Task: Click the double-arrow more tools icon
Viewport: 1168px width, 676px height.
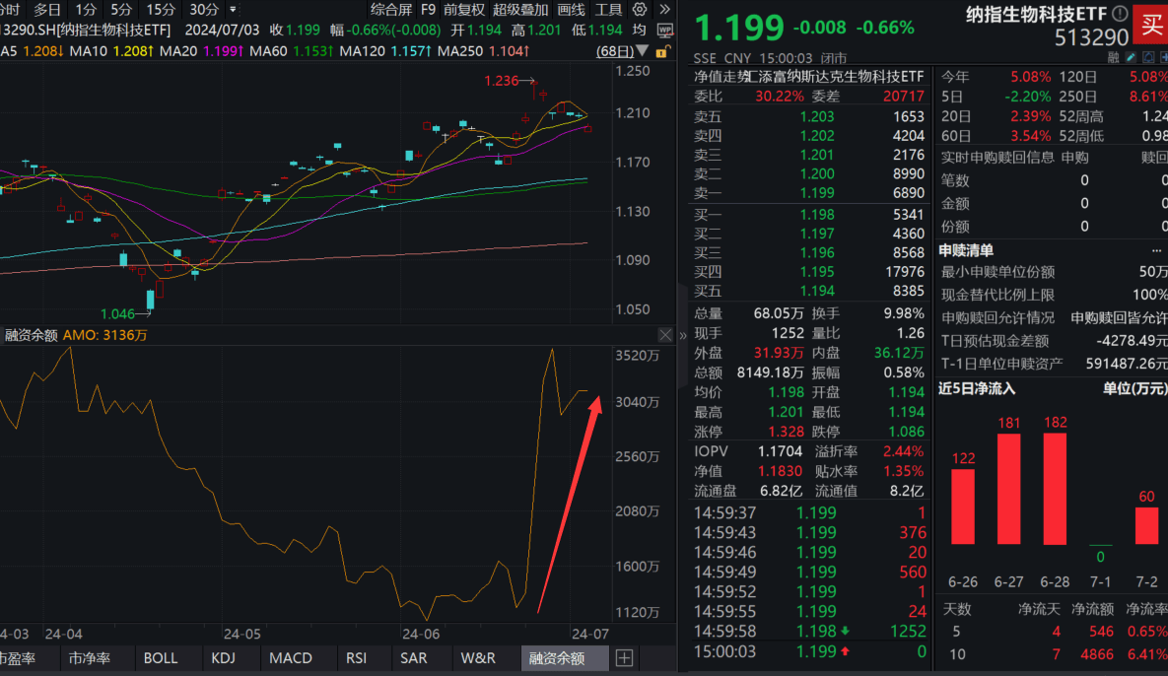Action: pyautogui.click(x=664, y=10)
